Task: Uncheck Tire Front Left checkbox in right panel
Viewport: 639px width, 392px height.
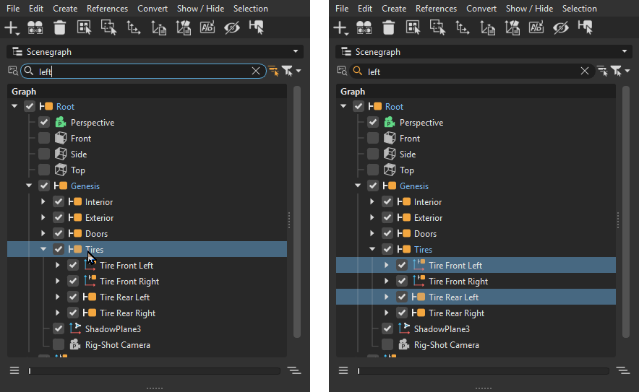Action: click(402, 265)
